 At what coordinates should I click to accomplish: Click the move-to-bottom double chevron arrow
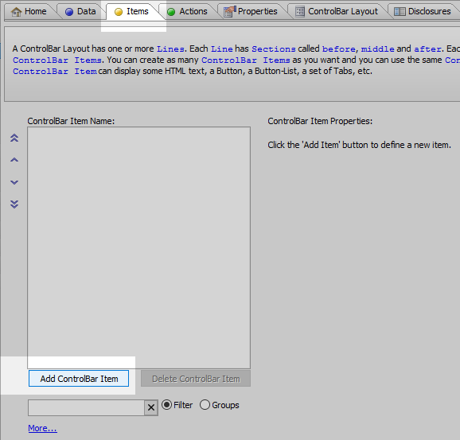pos(14,204)
